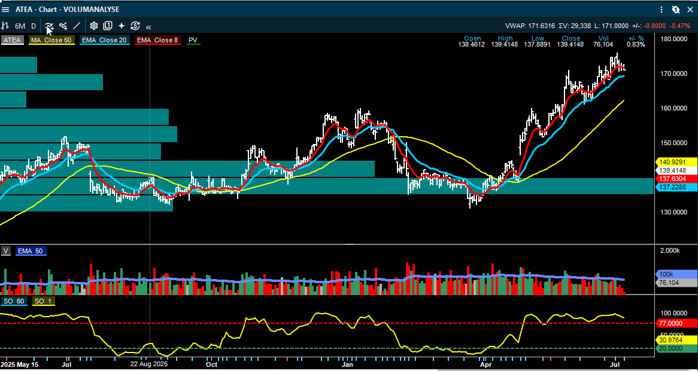Screen dimensions: 698x371
Task: Collapse toolbar with double chevron
Action: tap(148, 27)
